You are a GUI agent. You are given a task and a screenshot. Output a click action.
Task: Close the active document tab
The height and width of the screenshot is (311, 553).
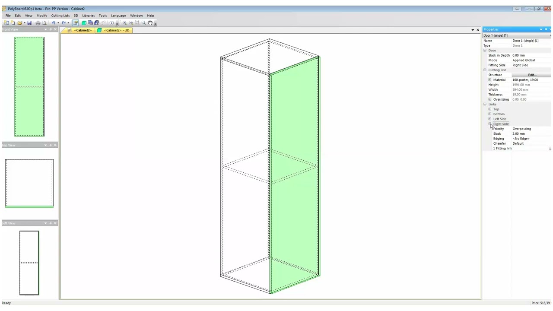coord(477,30)
